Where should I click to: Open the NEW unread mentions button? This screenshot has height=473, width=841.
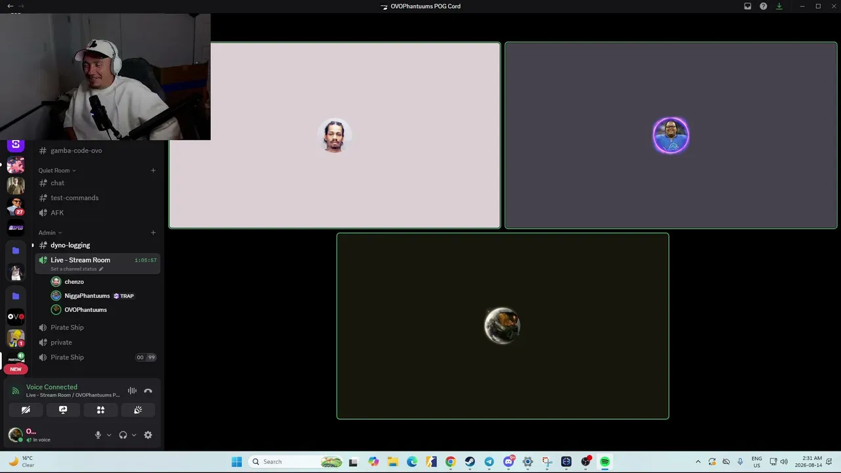16,369
